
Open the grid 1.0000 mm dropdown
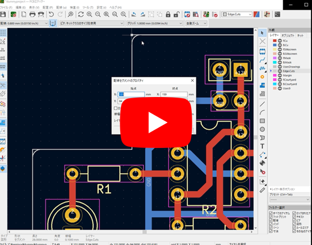point(154,23)
